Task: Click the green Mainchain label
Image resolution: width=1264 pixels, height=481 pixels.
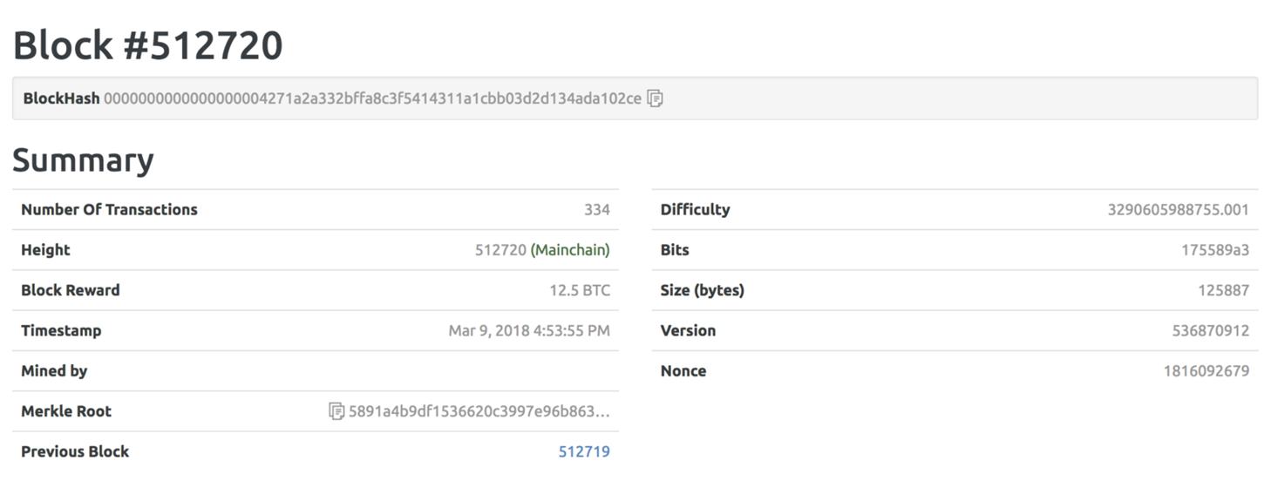Action: coord(570,250)
